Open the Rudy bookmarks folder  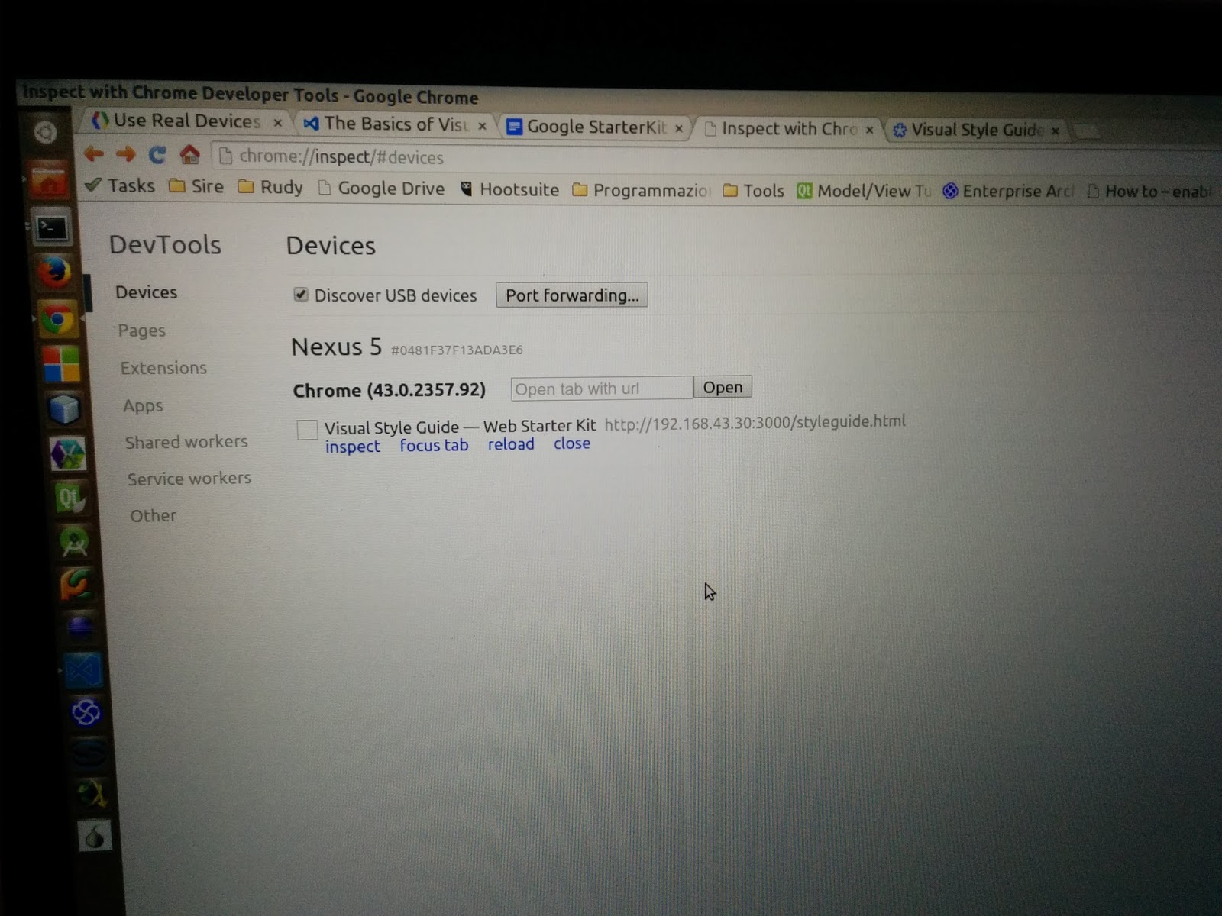tap(270, 187)
